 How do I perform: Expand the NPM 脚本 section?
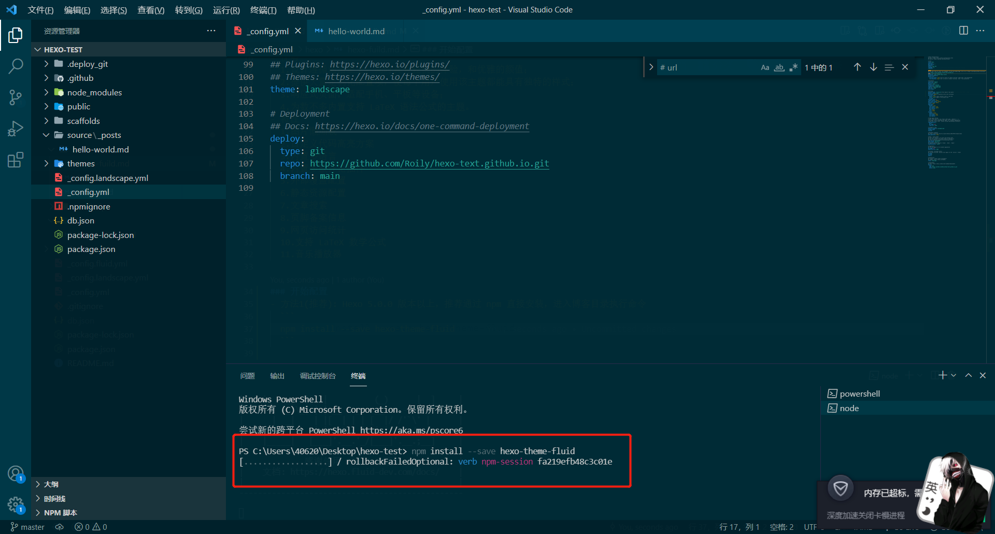(x=129, y=513)
